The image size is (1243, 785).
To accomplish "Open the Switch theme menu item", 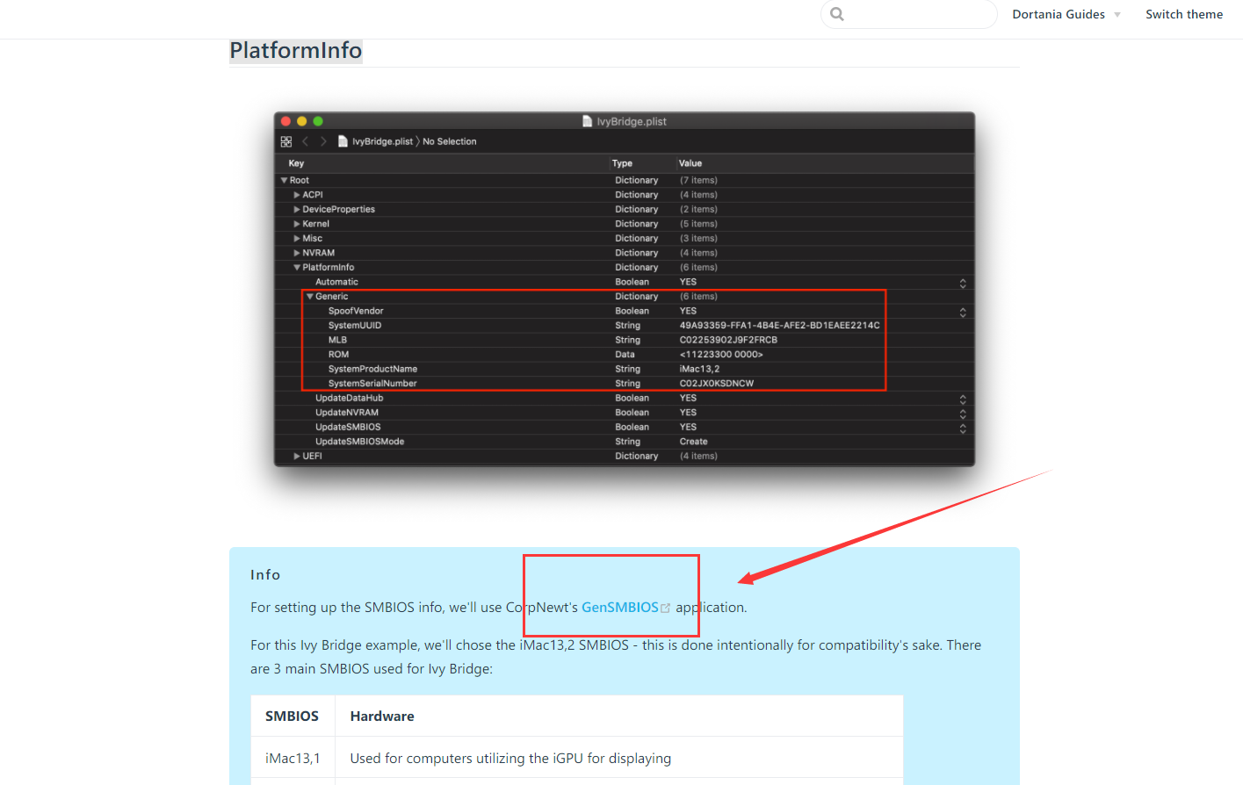I will click(1183, 14).
